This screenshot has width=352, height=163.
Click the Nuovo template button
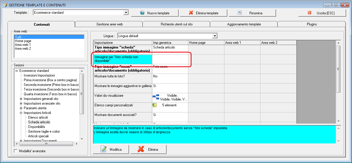point(155,13)
